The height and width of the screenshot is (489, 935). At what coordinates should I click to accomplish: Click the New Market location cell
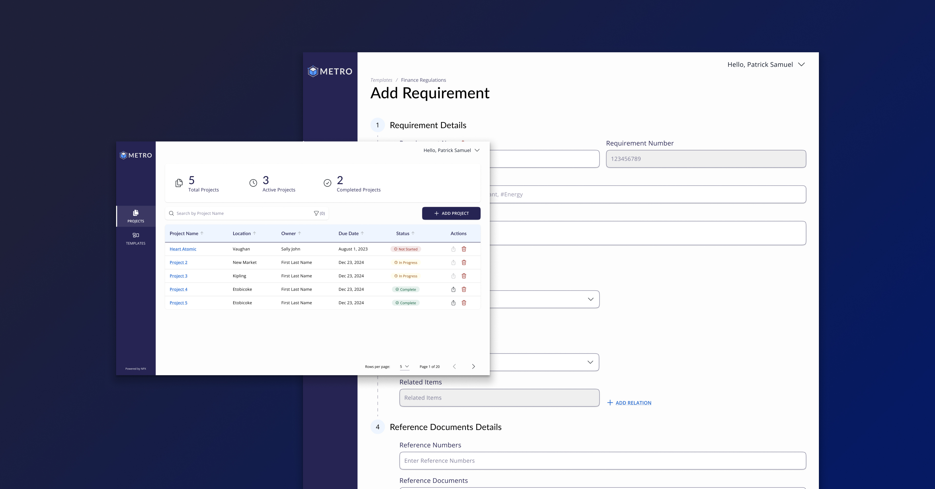point(245,262)
